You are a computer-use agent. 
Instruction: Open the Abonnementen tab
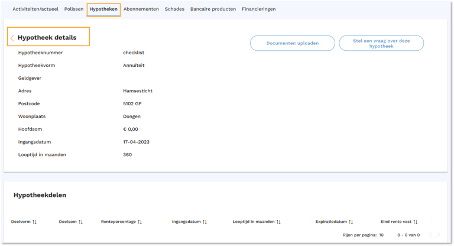pyautogui.click(x=142, y=9)
